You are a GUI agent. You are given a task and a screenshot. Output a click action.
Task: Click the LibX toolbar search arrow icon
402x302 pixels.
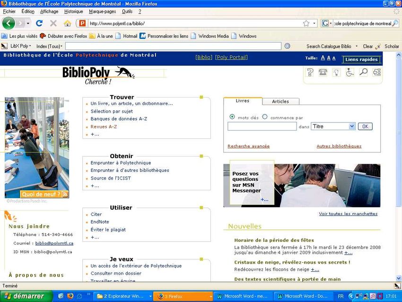click(288, 46)
